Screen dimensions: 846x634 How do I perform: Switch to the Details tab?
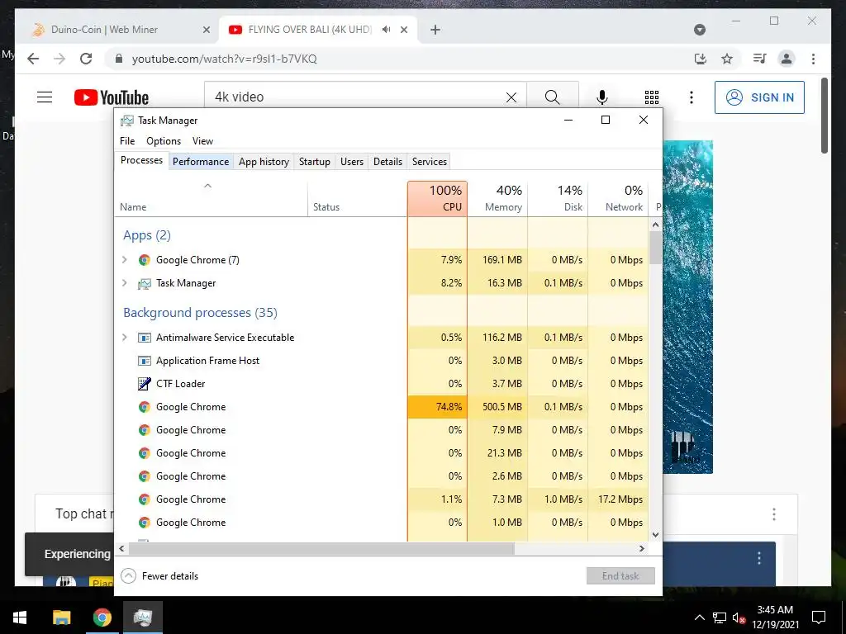coord(388,162)
